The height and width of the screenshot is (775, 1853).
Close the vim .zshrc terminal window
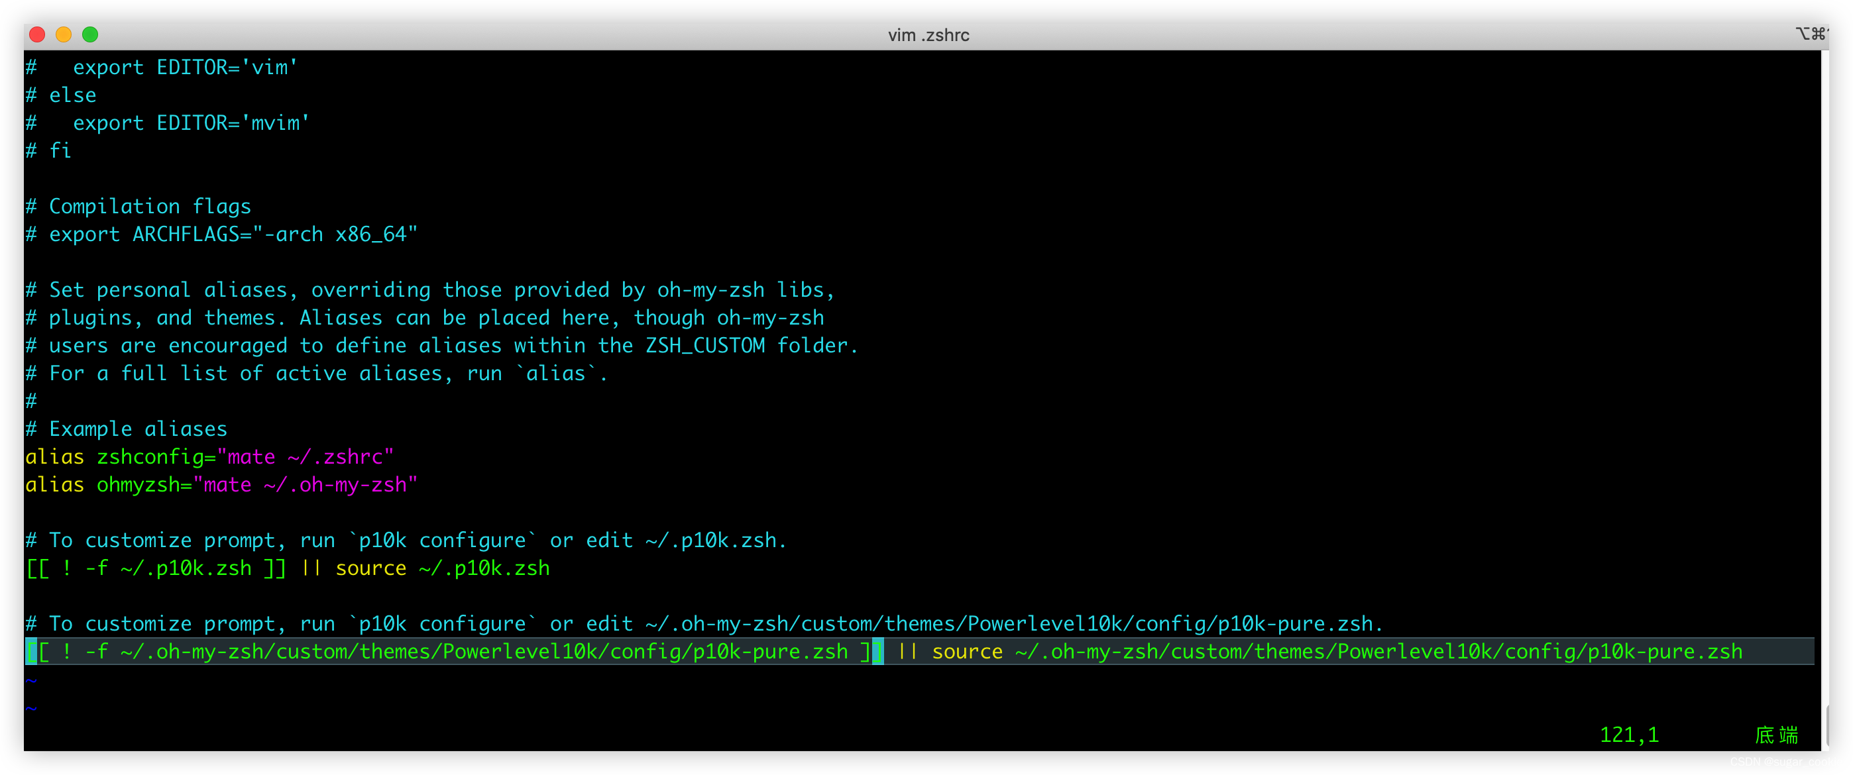coord(37,34)
